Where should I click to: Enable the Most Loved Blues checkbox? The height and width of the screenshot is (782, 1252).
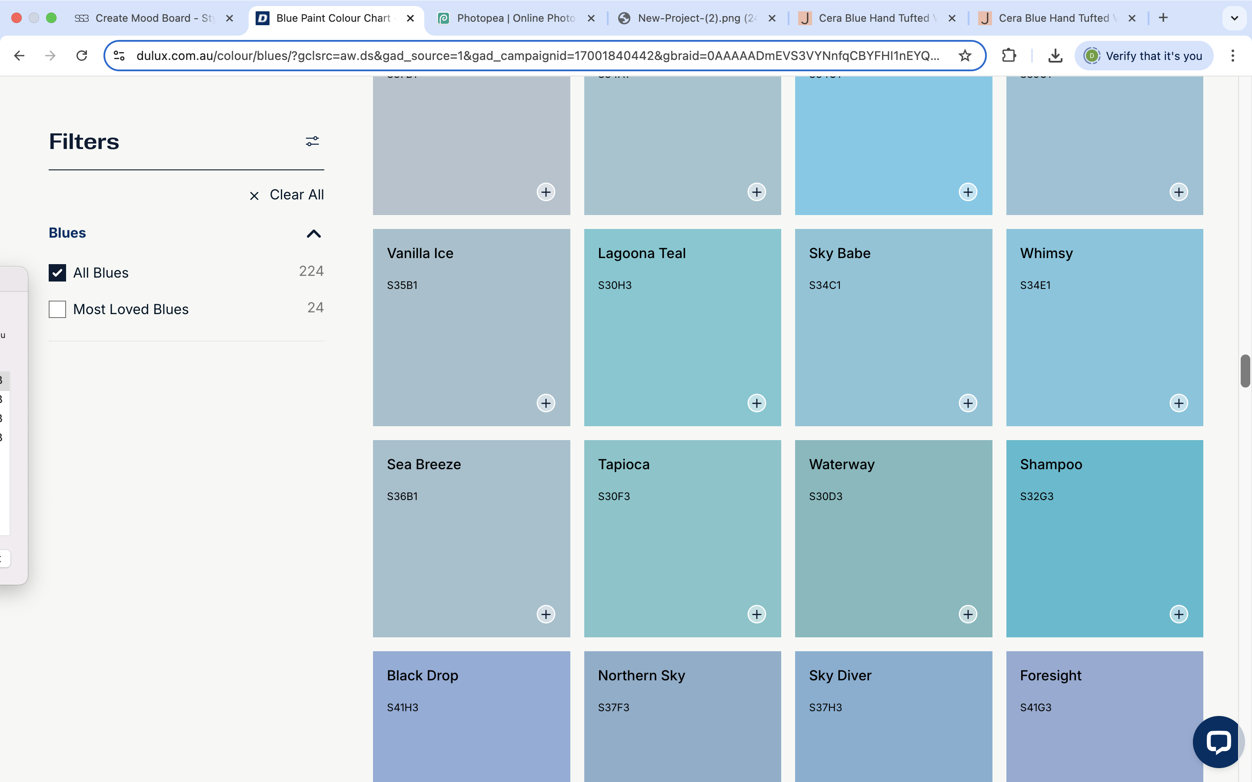click(x=57, y=309)
